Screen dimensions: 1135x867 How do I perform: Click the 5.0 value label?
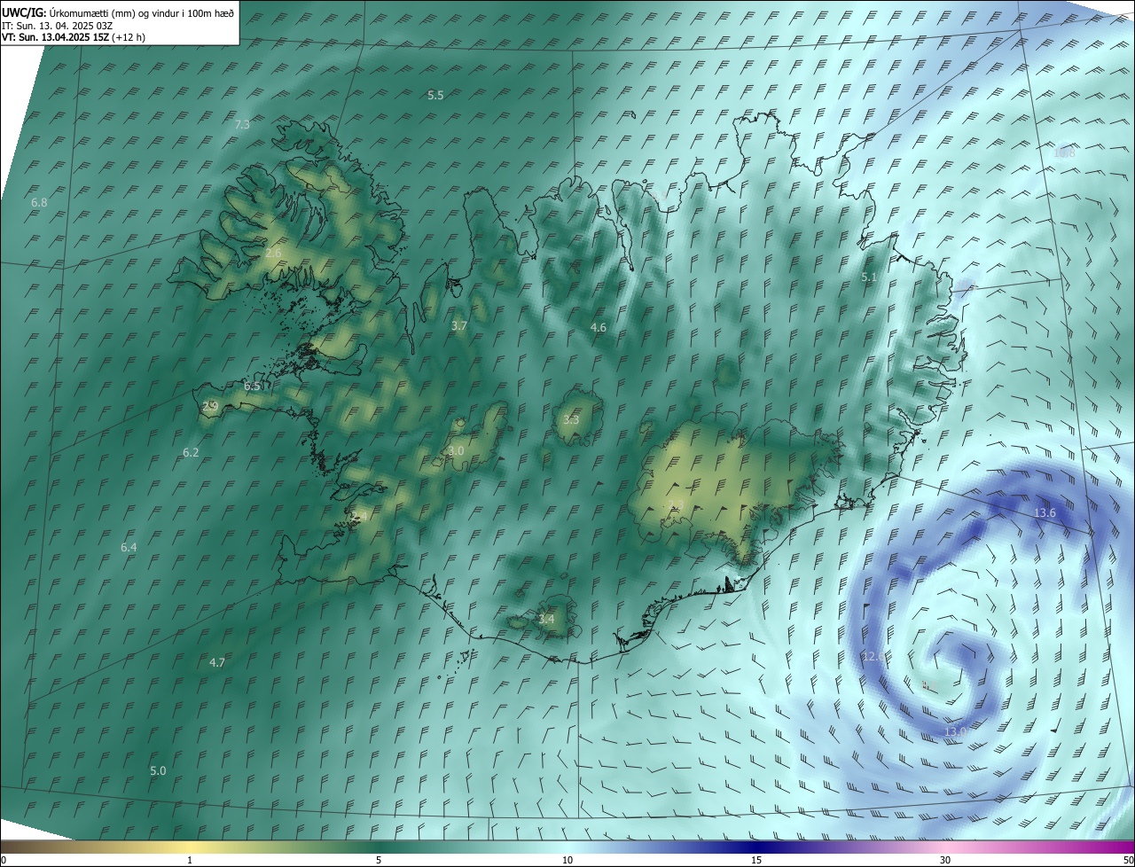click(158, 771)
